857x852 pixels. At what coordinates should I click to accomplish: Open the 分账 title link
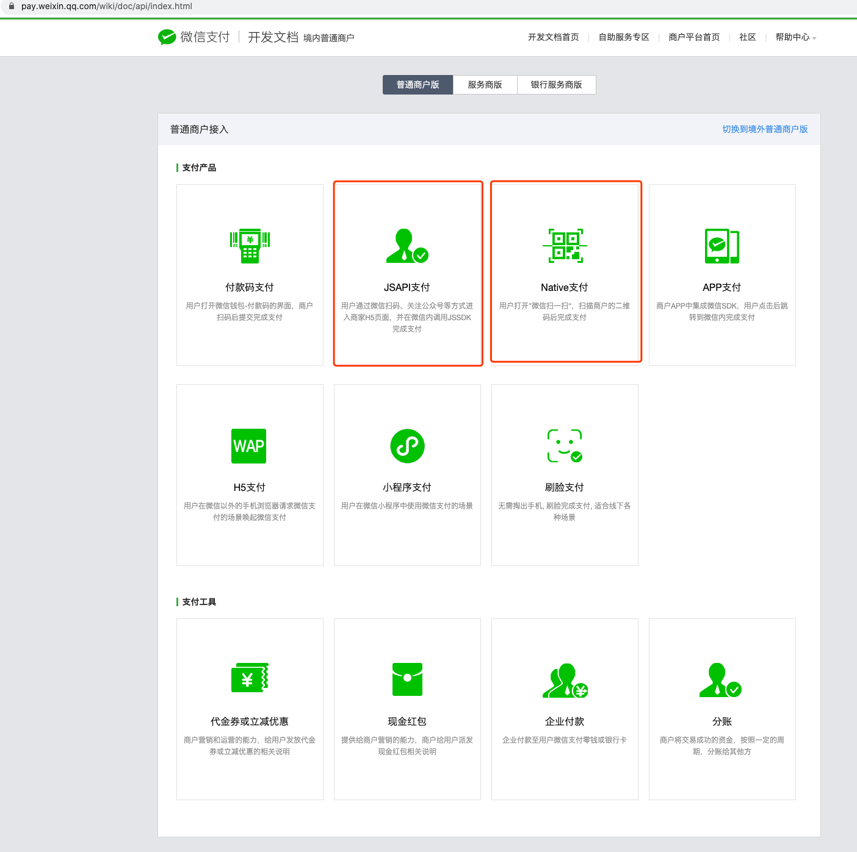coord(722,721)
